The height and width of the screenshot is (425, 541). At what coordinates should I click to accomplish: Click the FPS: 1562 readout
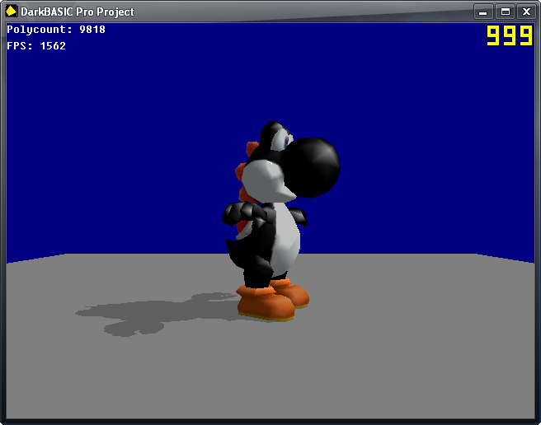tap(36, 46)
